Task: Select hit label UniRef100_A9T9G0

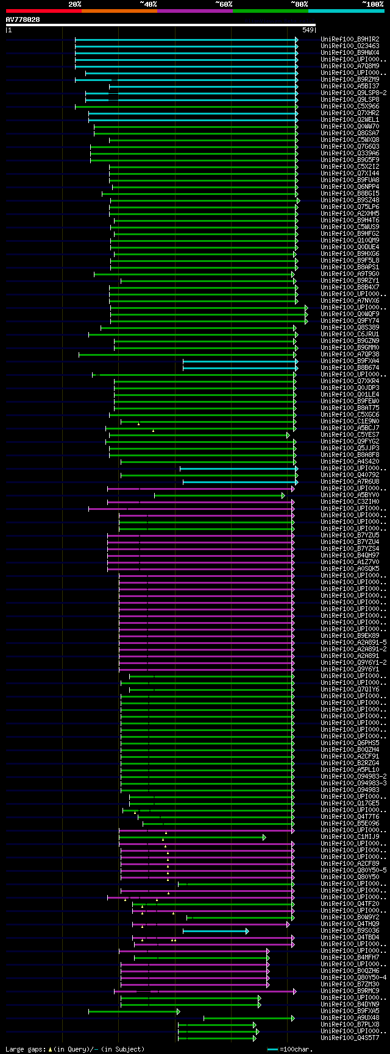Action: 350,274
